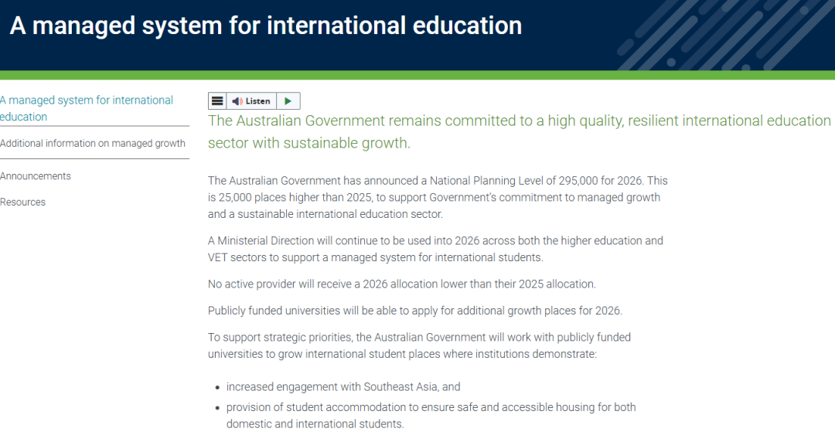Screen dimensions: 835x442
Task: Open 'A managed system for international education' sidebar link
Action: [x=87, y=108]
